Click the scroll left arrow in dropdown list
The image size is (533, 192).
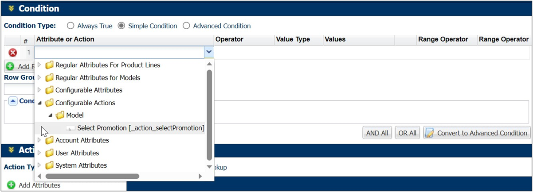coord(39,176)
